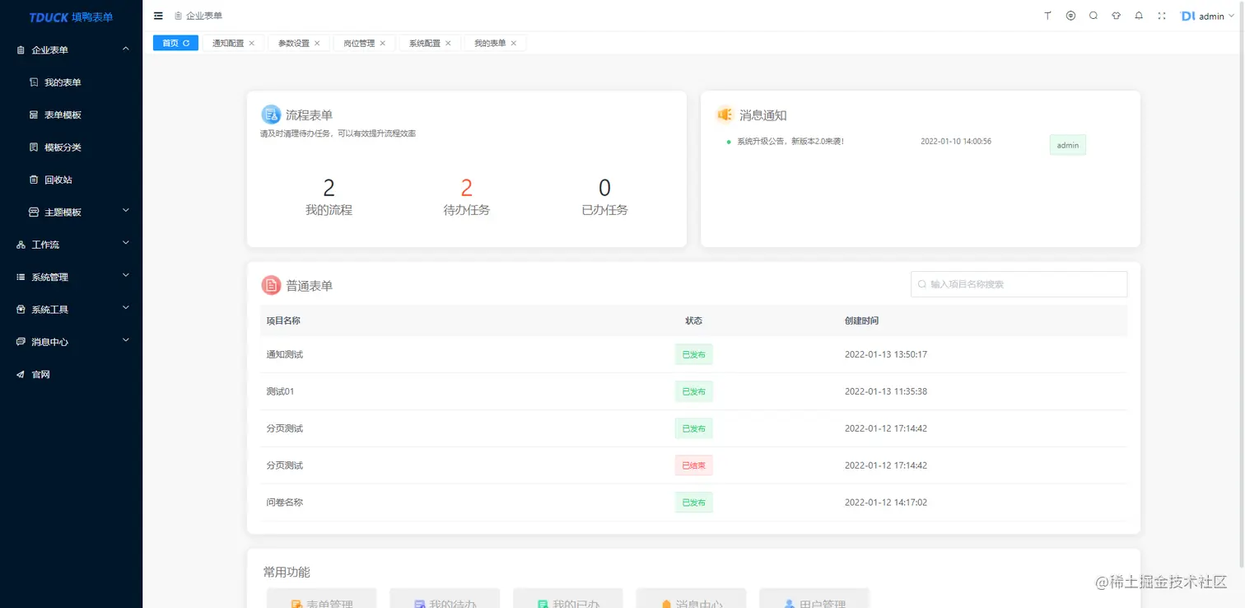The width and height of the screenshot is (1245, 608).
Task: Click the 表单管理 shortcut button
Action: (x=321, y=598)
